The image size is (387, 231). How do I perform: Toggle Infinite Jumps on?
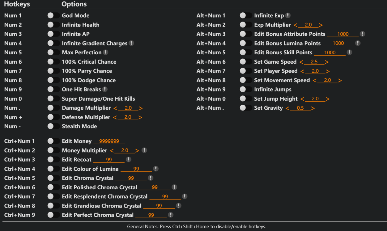246,89
